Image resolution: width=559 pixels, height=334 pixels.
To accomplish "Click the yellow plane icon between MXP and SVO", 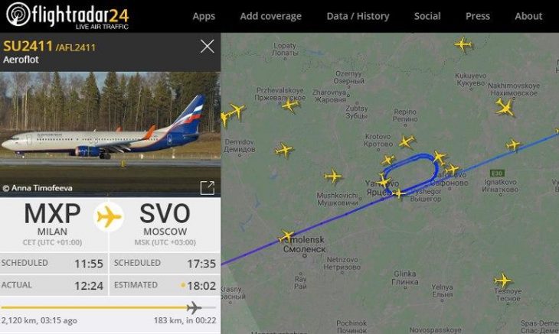I will point(109,216).
